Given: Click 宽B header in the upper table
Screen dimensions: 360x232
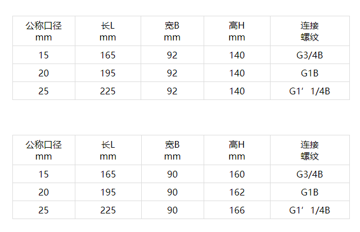Looking at the screenshot, I should click(172, 31).
